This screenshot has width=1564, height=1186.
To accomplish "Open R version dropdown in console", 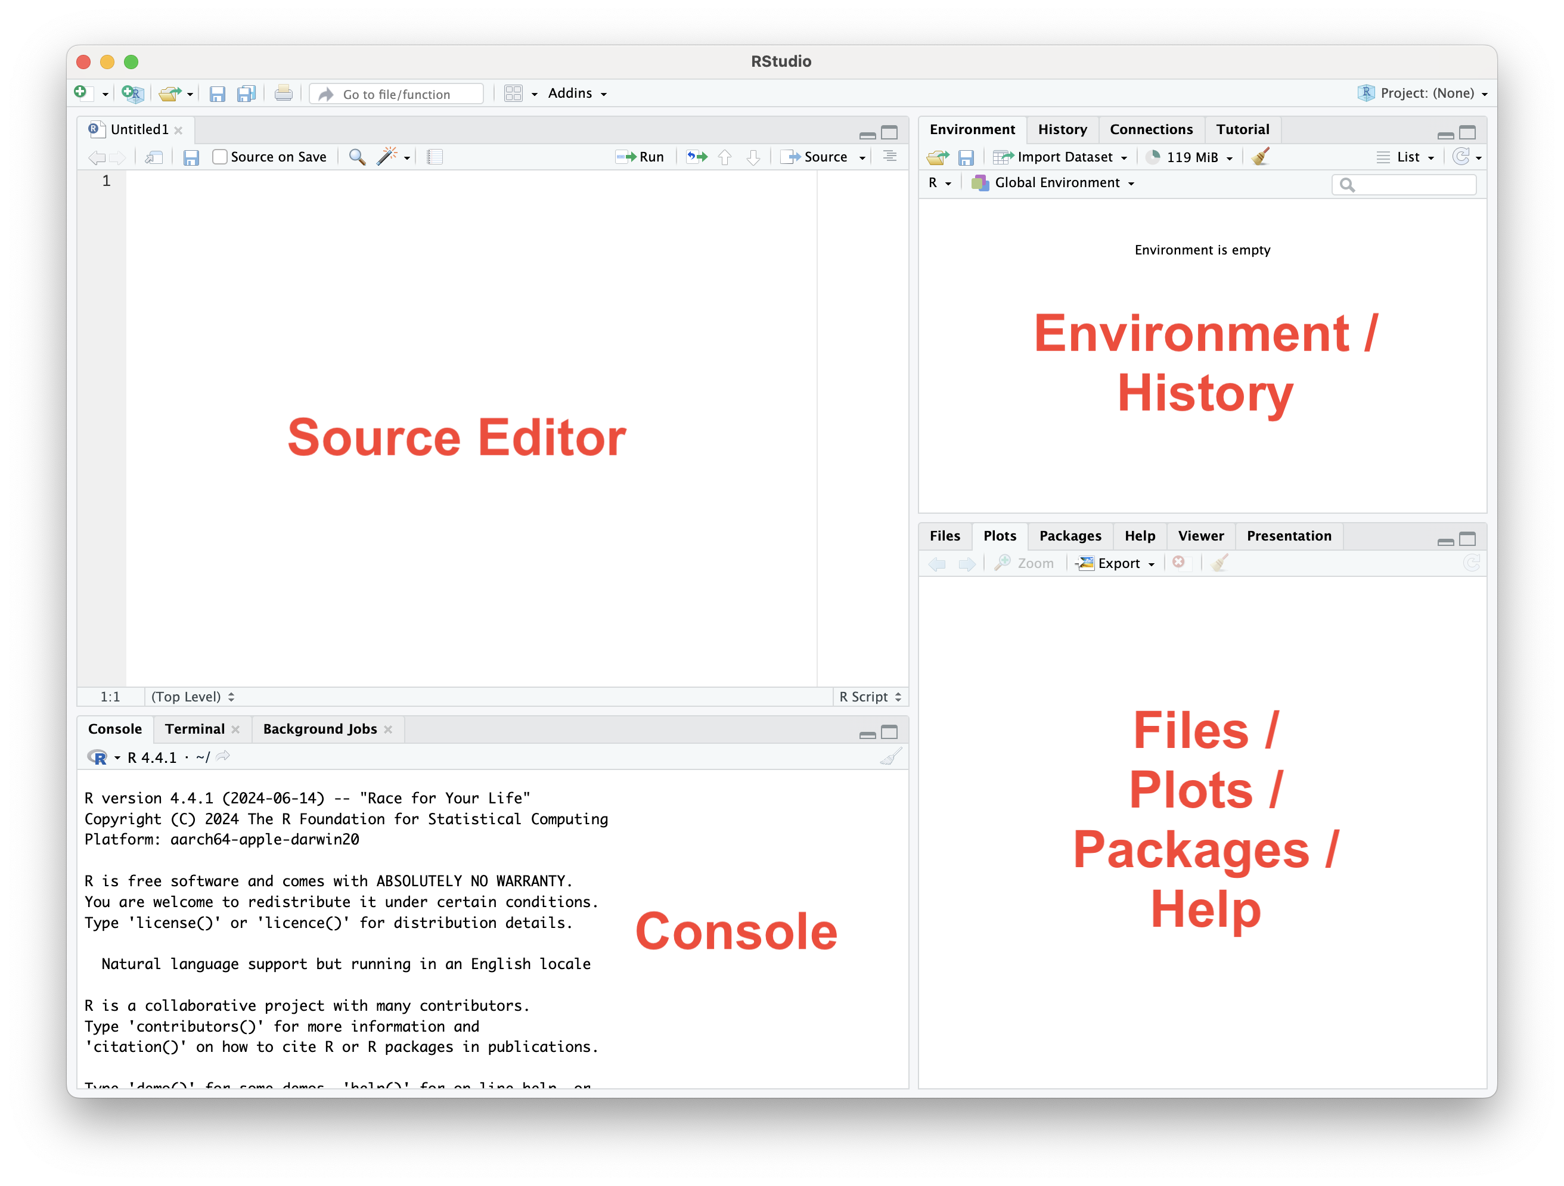I will click(x=117, y=757).
